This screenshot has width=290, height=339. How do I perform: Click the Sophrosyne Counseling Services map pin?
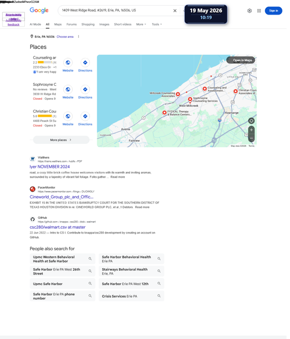pyautogui.click(x=190, y=99)
